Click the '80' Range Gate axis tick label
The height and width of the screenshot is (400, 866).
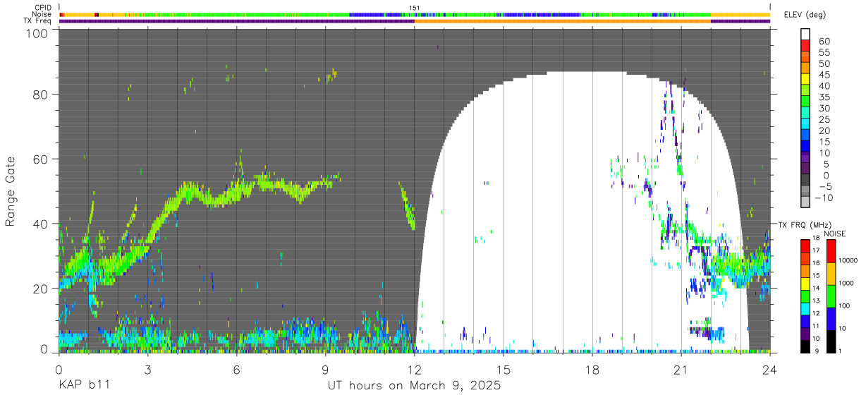point(42,94)
